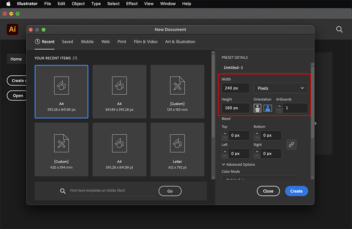Image resolution: width=352 pixels, height=229 pixels.
Task: Click the Go button
Action: [x=170, y=191]
